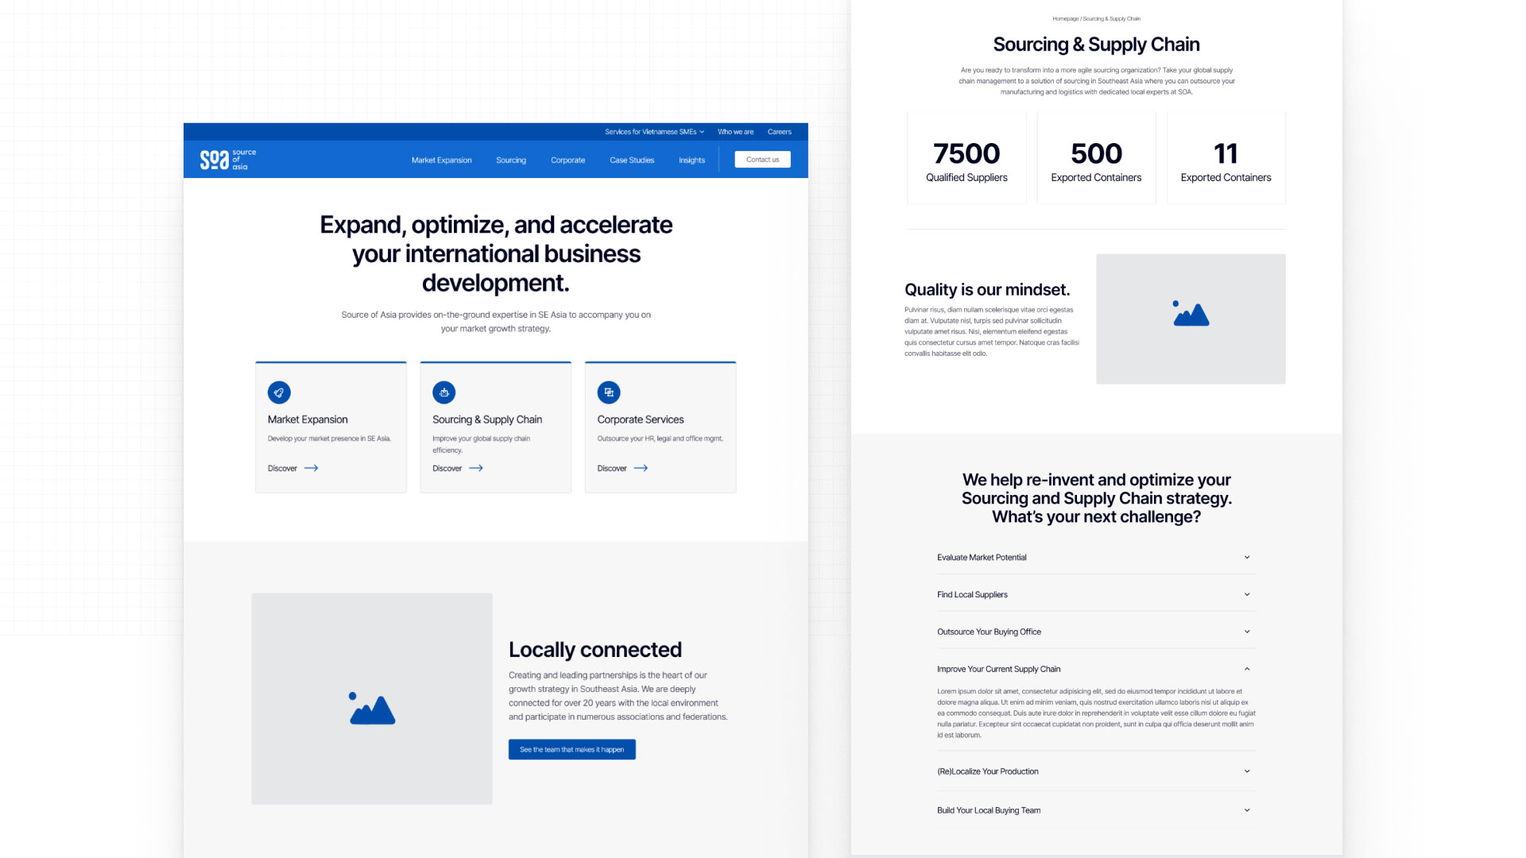Toggle the Outsource Your Buying Office section
1526x858 pixels.
[1095, 632]
